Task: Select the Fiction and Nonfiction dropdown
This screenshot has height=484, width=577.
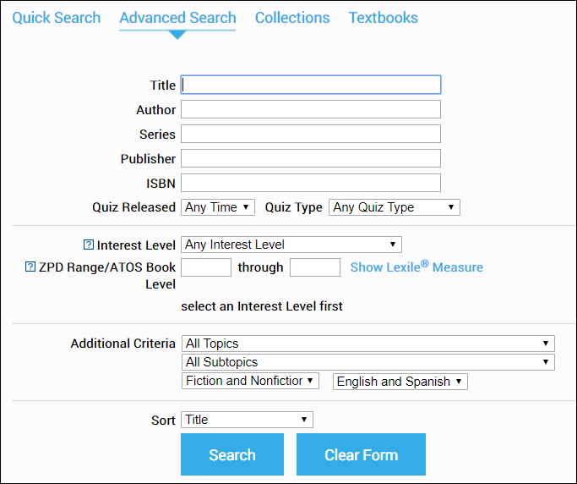Action: (x=250, y=381)
